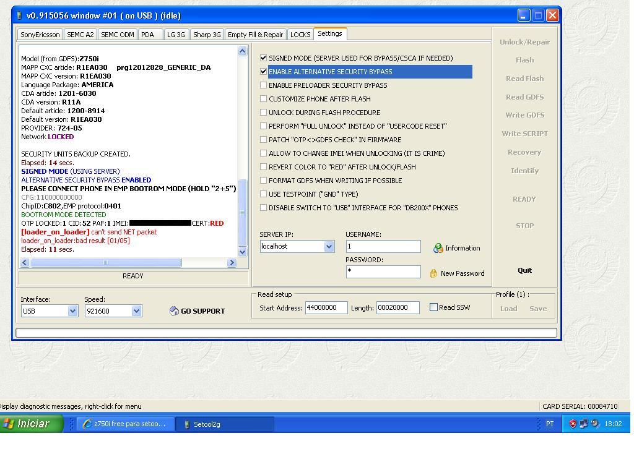Click the Write SCRIPT button

tap(525, 134)
